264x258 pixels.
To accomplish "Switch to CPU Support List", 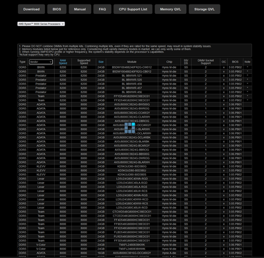I will (x=133, y=9).
